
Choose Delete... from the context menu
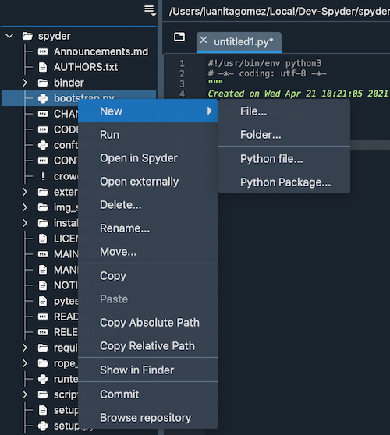[148, 205]
